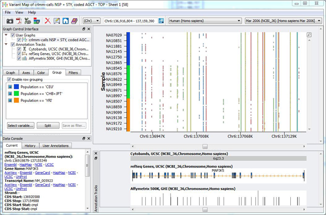Image resolution: width=326 pixels, height=215 pixels.
Task: Switch to the Filters tab
Action: coord(73,72)
